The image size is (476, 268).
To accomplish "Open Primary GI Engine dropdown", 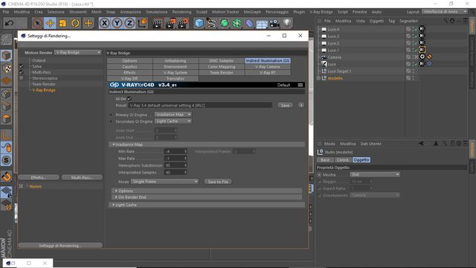I will 173,115.
